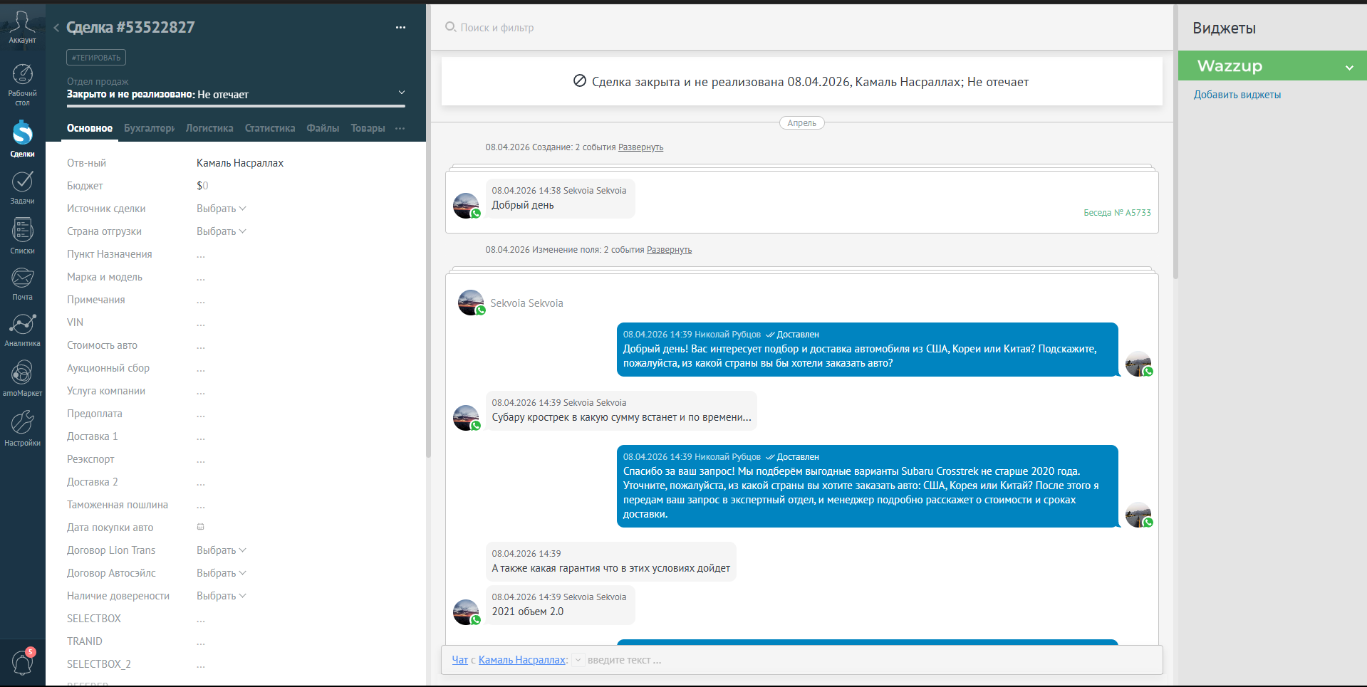Open the Аналитика analytics icon
Image resolution: width=1367 pixels, height=687 pixels.
22,325
